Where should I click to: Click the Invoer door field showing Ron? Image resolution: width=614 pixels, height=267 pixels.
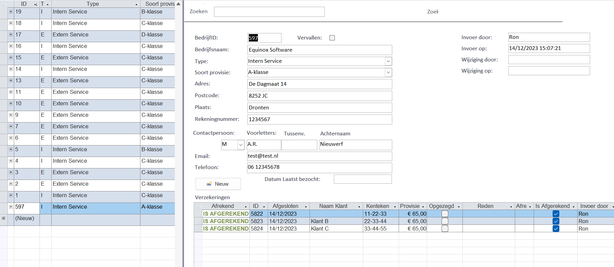(x=549, y=37)
